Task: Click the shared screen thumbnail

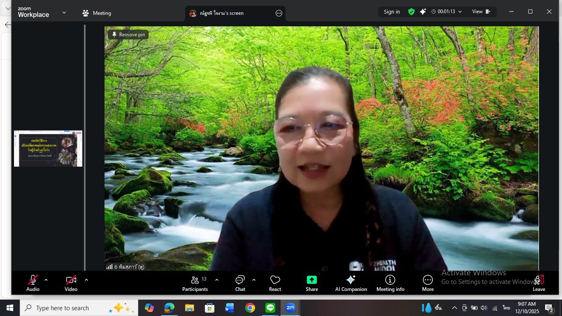Action: tap(48, 149)
